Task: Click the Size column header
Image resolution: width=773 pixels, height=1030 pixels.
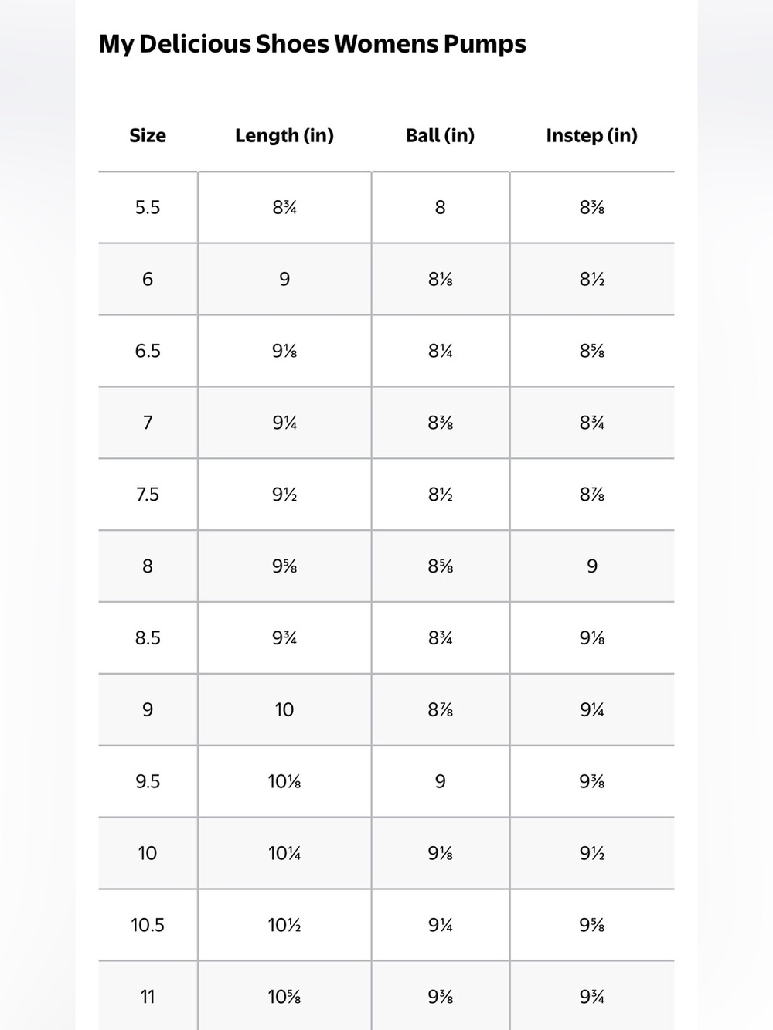Action: click(x=148, y=136)
